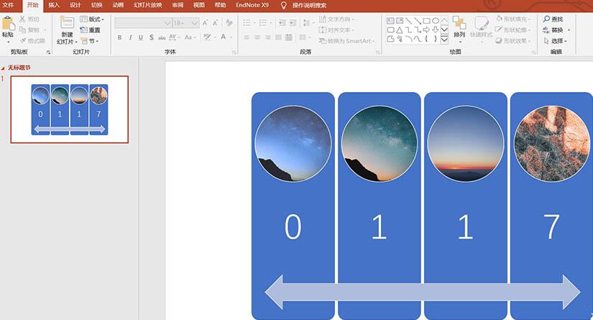Toggle Justify paragraph alignment
This screenshot has width=593, height=320.
(x=278, y=37)
